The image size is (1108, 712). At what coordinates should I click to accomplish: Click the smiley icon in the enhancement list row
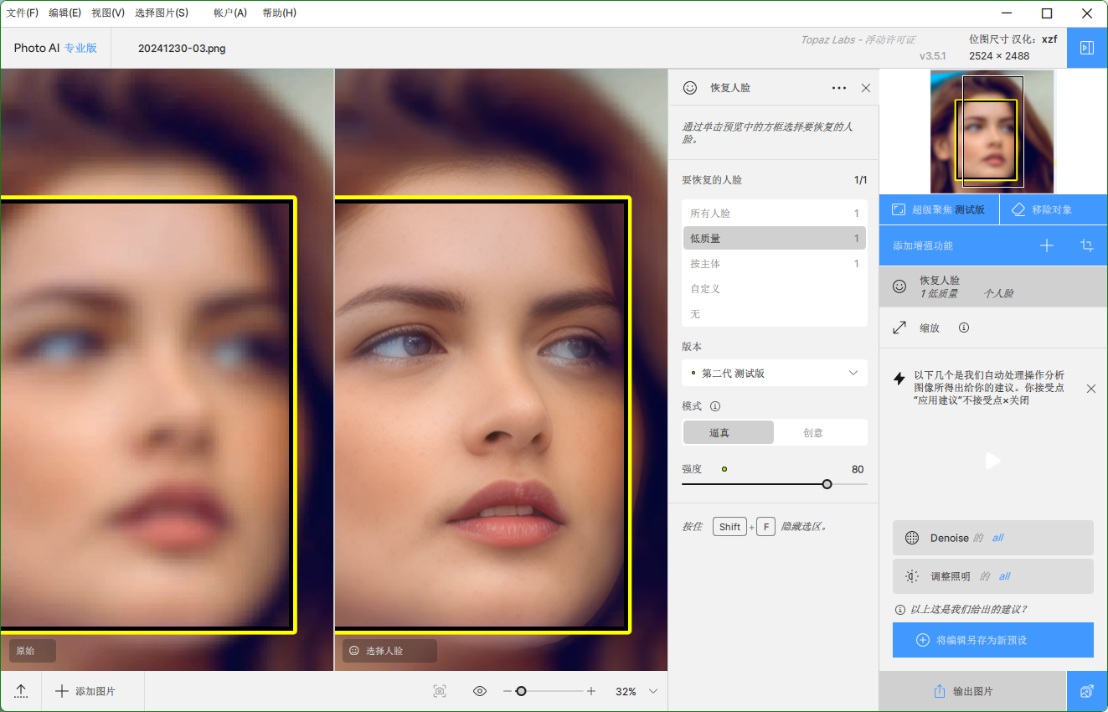point(899,286)
